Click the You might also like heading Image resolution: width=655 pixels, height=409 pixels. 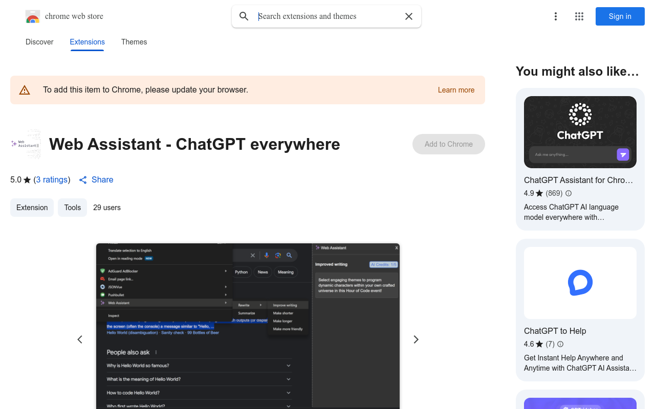coord(577,72)
